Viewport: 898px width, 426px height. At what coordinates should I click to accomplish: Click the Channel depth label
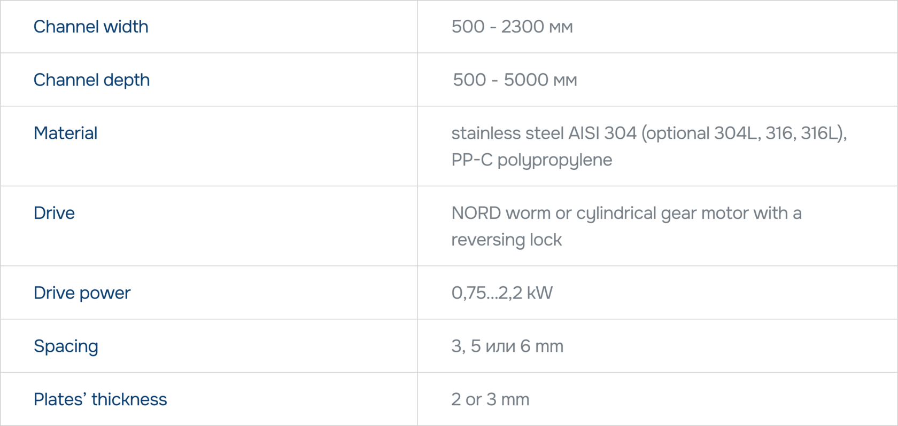click(x=91, y=80)
